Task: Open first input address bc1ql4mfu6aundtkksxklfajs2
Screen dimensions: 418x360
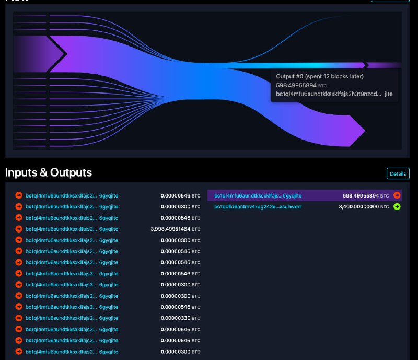Action: 72,196
